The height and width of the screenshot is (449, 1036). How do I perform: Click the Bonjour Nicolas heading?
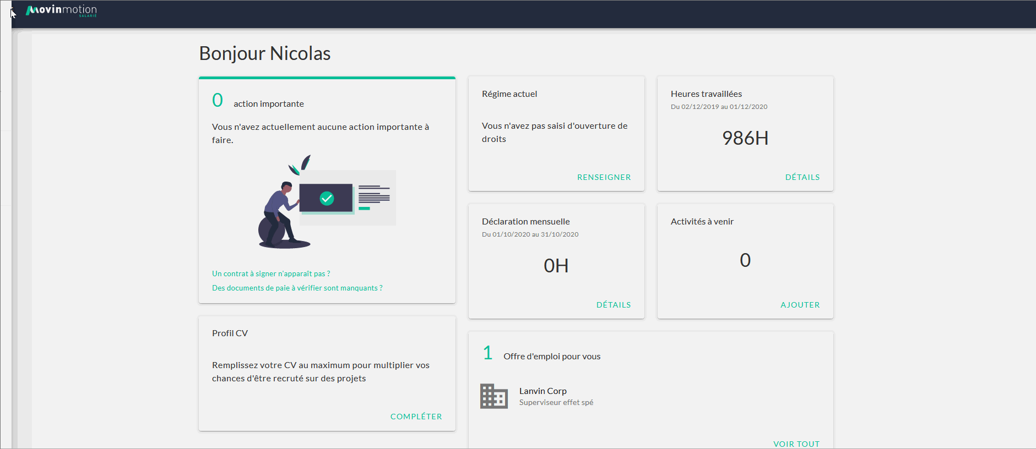point(265,53)
